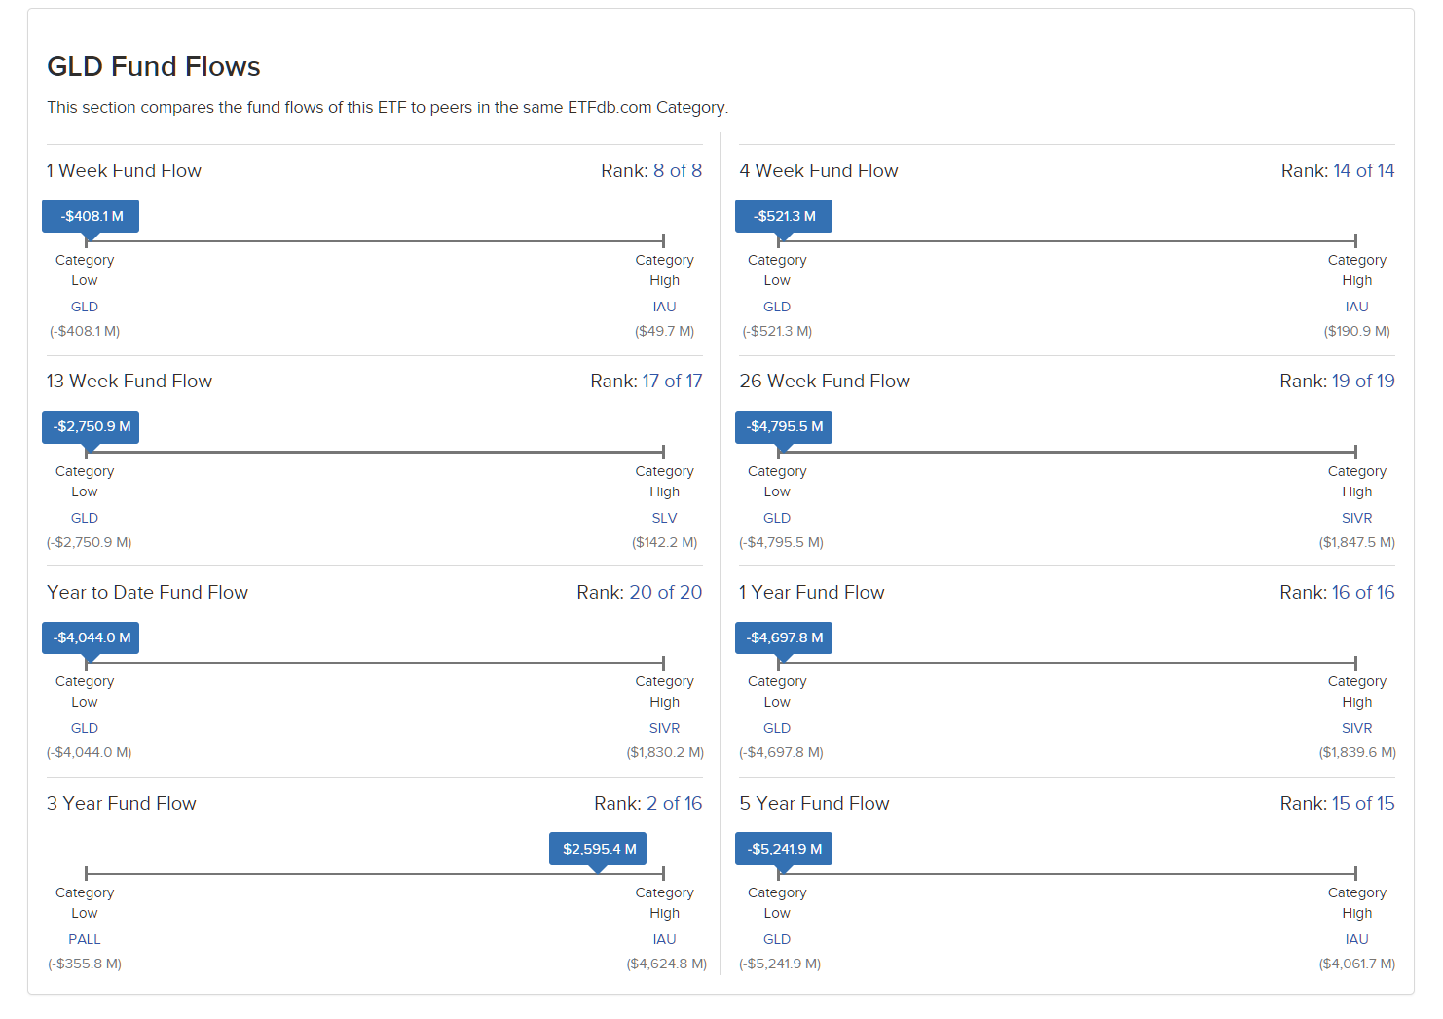Click the ($1,847.5 M) category high value

(x=1357, y=542)
